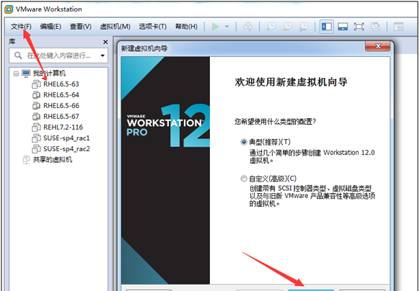Collapse the 我的计算机 tree node
This screenshot has width=420, height=291.
point(16,73)
